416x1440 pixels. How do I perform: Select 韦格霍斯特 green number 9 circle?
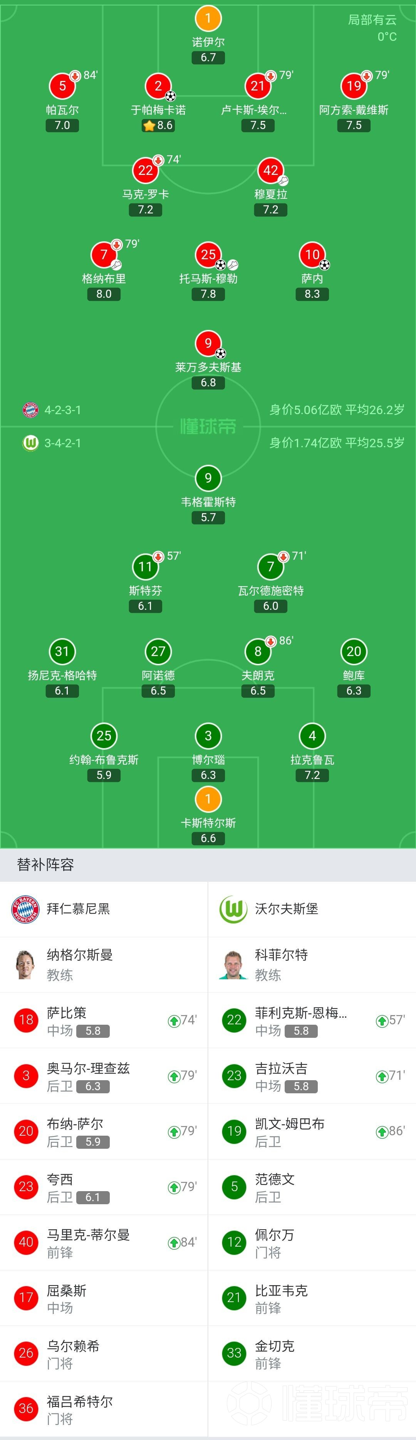click(208, 478)
